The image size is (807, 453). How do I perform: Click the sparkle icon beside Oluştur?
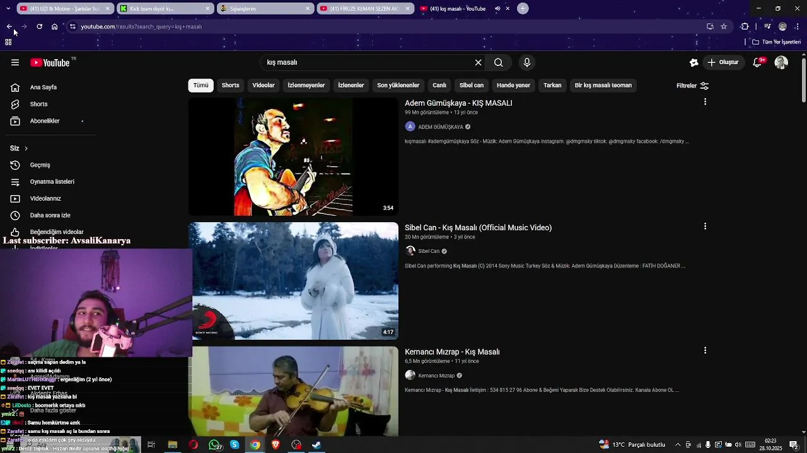coord(694,62)
